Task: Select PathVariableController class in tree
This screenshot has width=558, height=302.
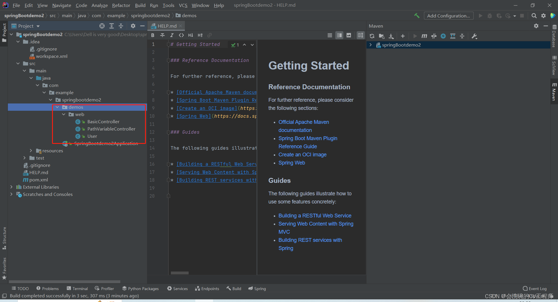Action: coord(111,129)
